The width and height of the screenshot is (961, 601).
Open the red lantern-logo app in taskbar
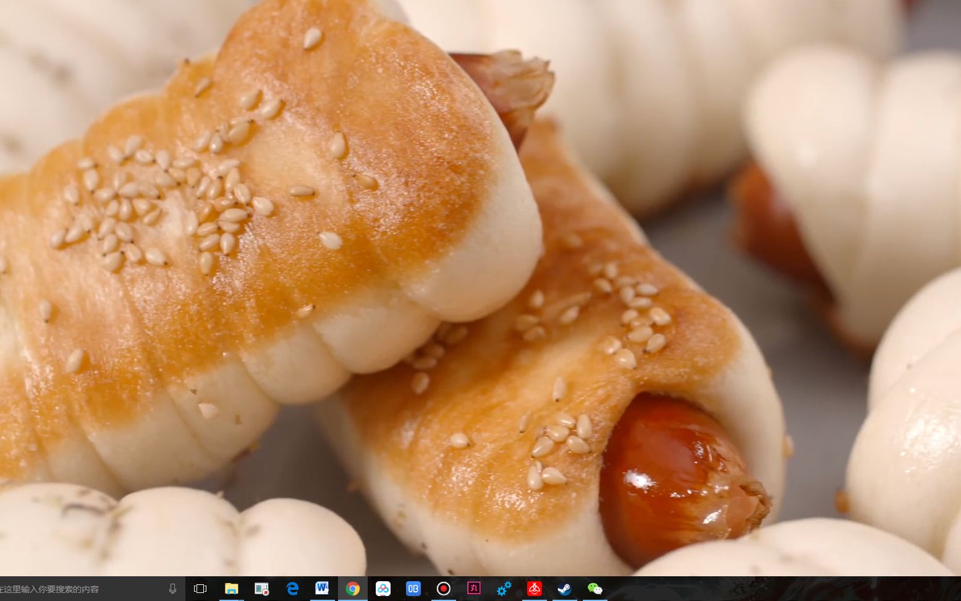coord(534,589)
